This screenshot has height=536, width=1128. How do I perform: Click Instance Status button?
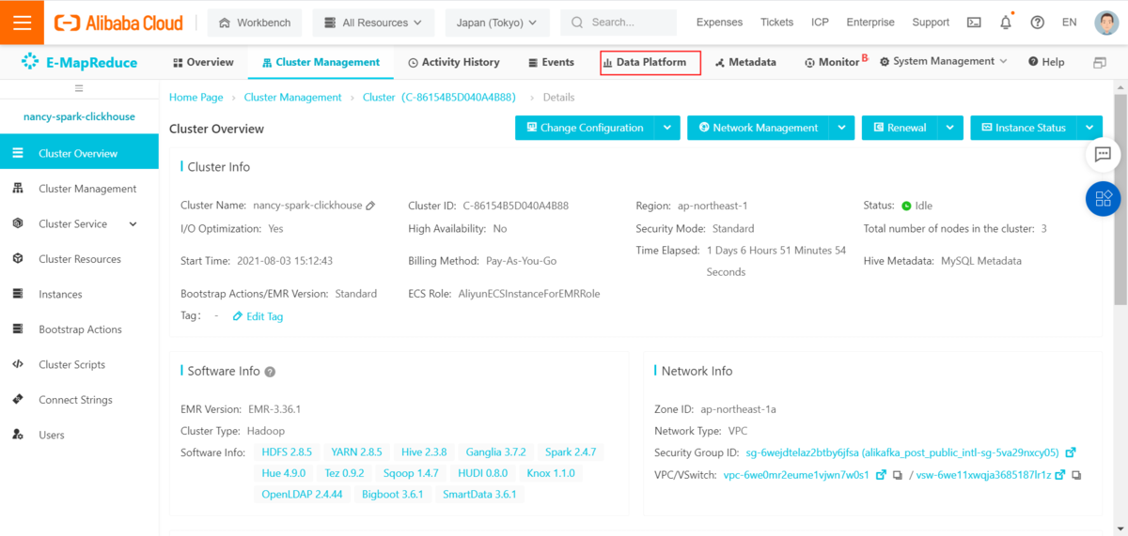1024,128
